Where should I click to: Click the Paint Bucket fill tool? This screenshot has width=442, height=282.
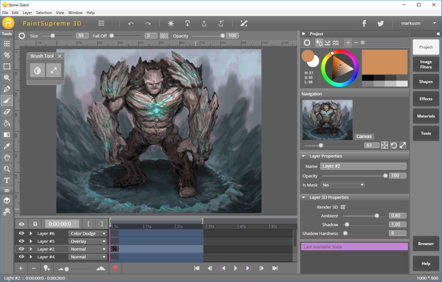click(x=7, y=124)
